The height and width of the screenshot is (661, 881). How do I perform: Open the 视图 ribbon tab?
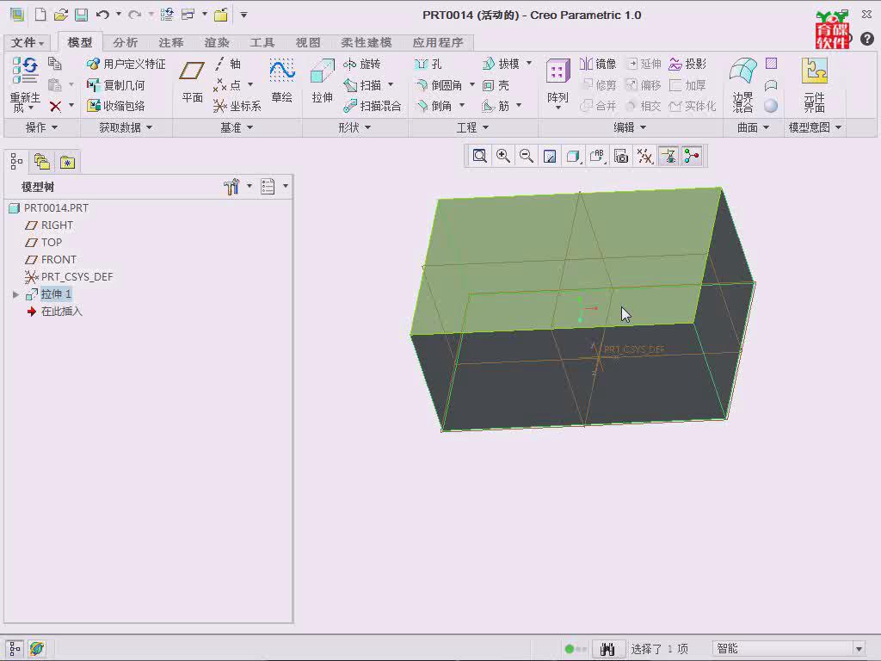pos(308,43)
